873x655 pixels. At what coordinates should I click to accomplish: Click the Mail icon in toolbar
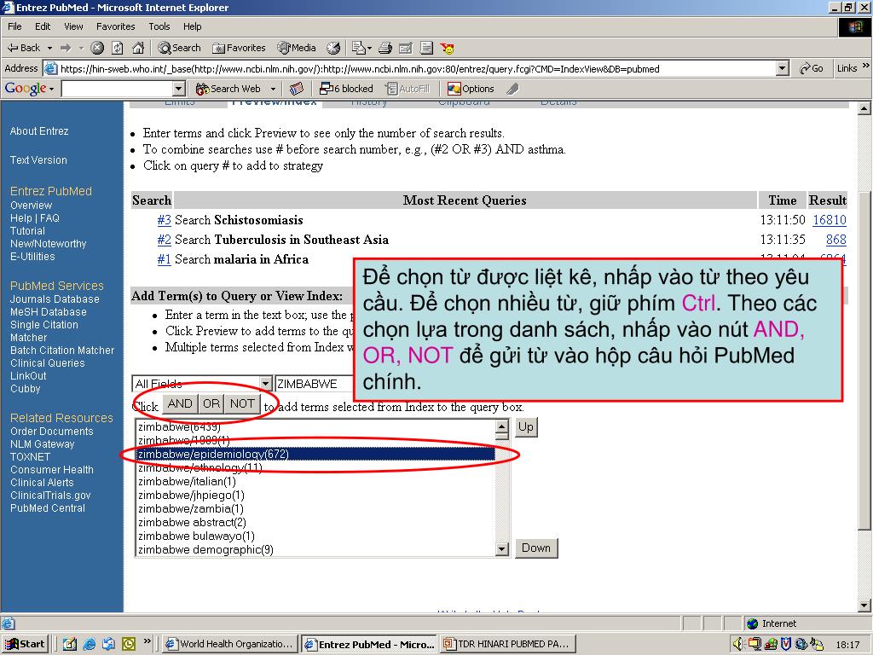click(359, 48)
